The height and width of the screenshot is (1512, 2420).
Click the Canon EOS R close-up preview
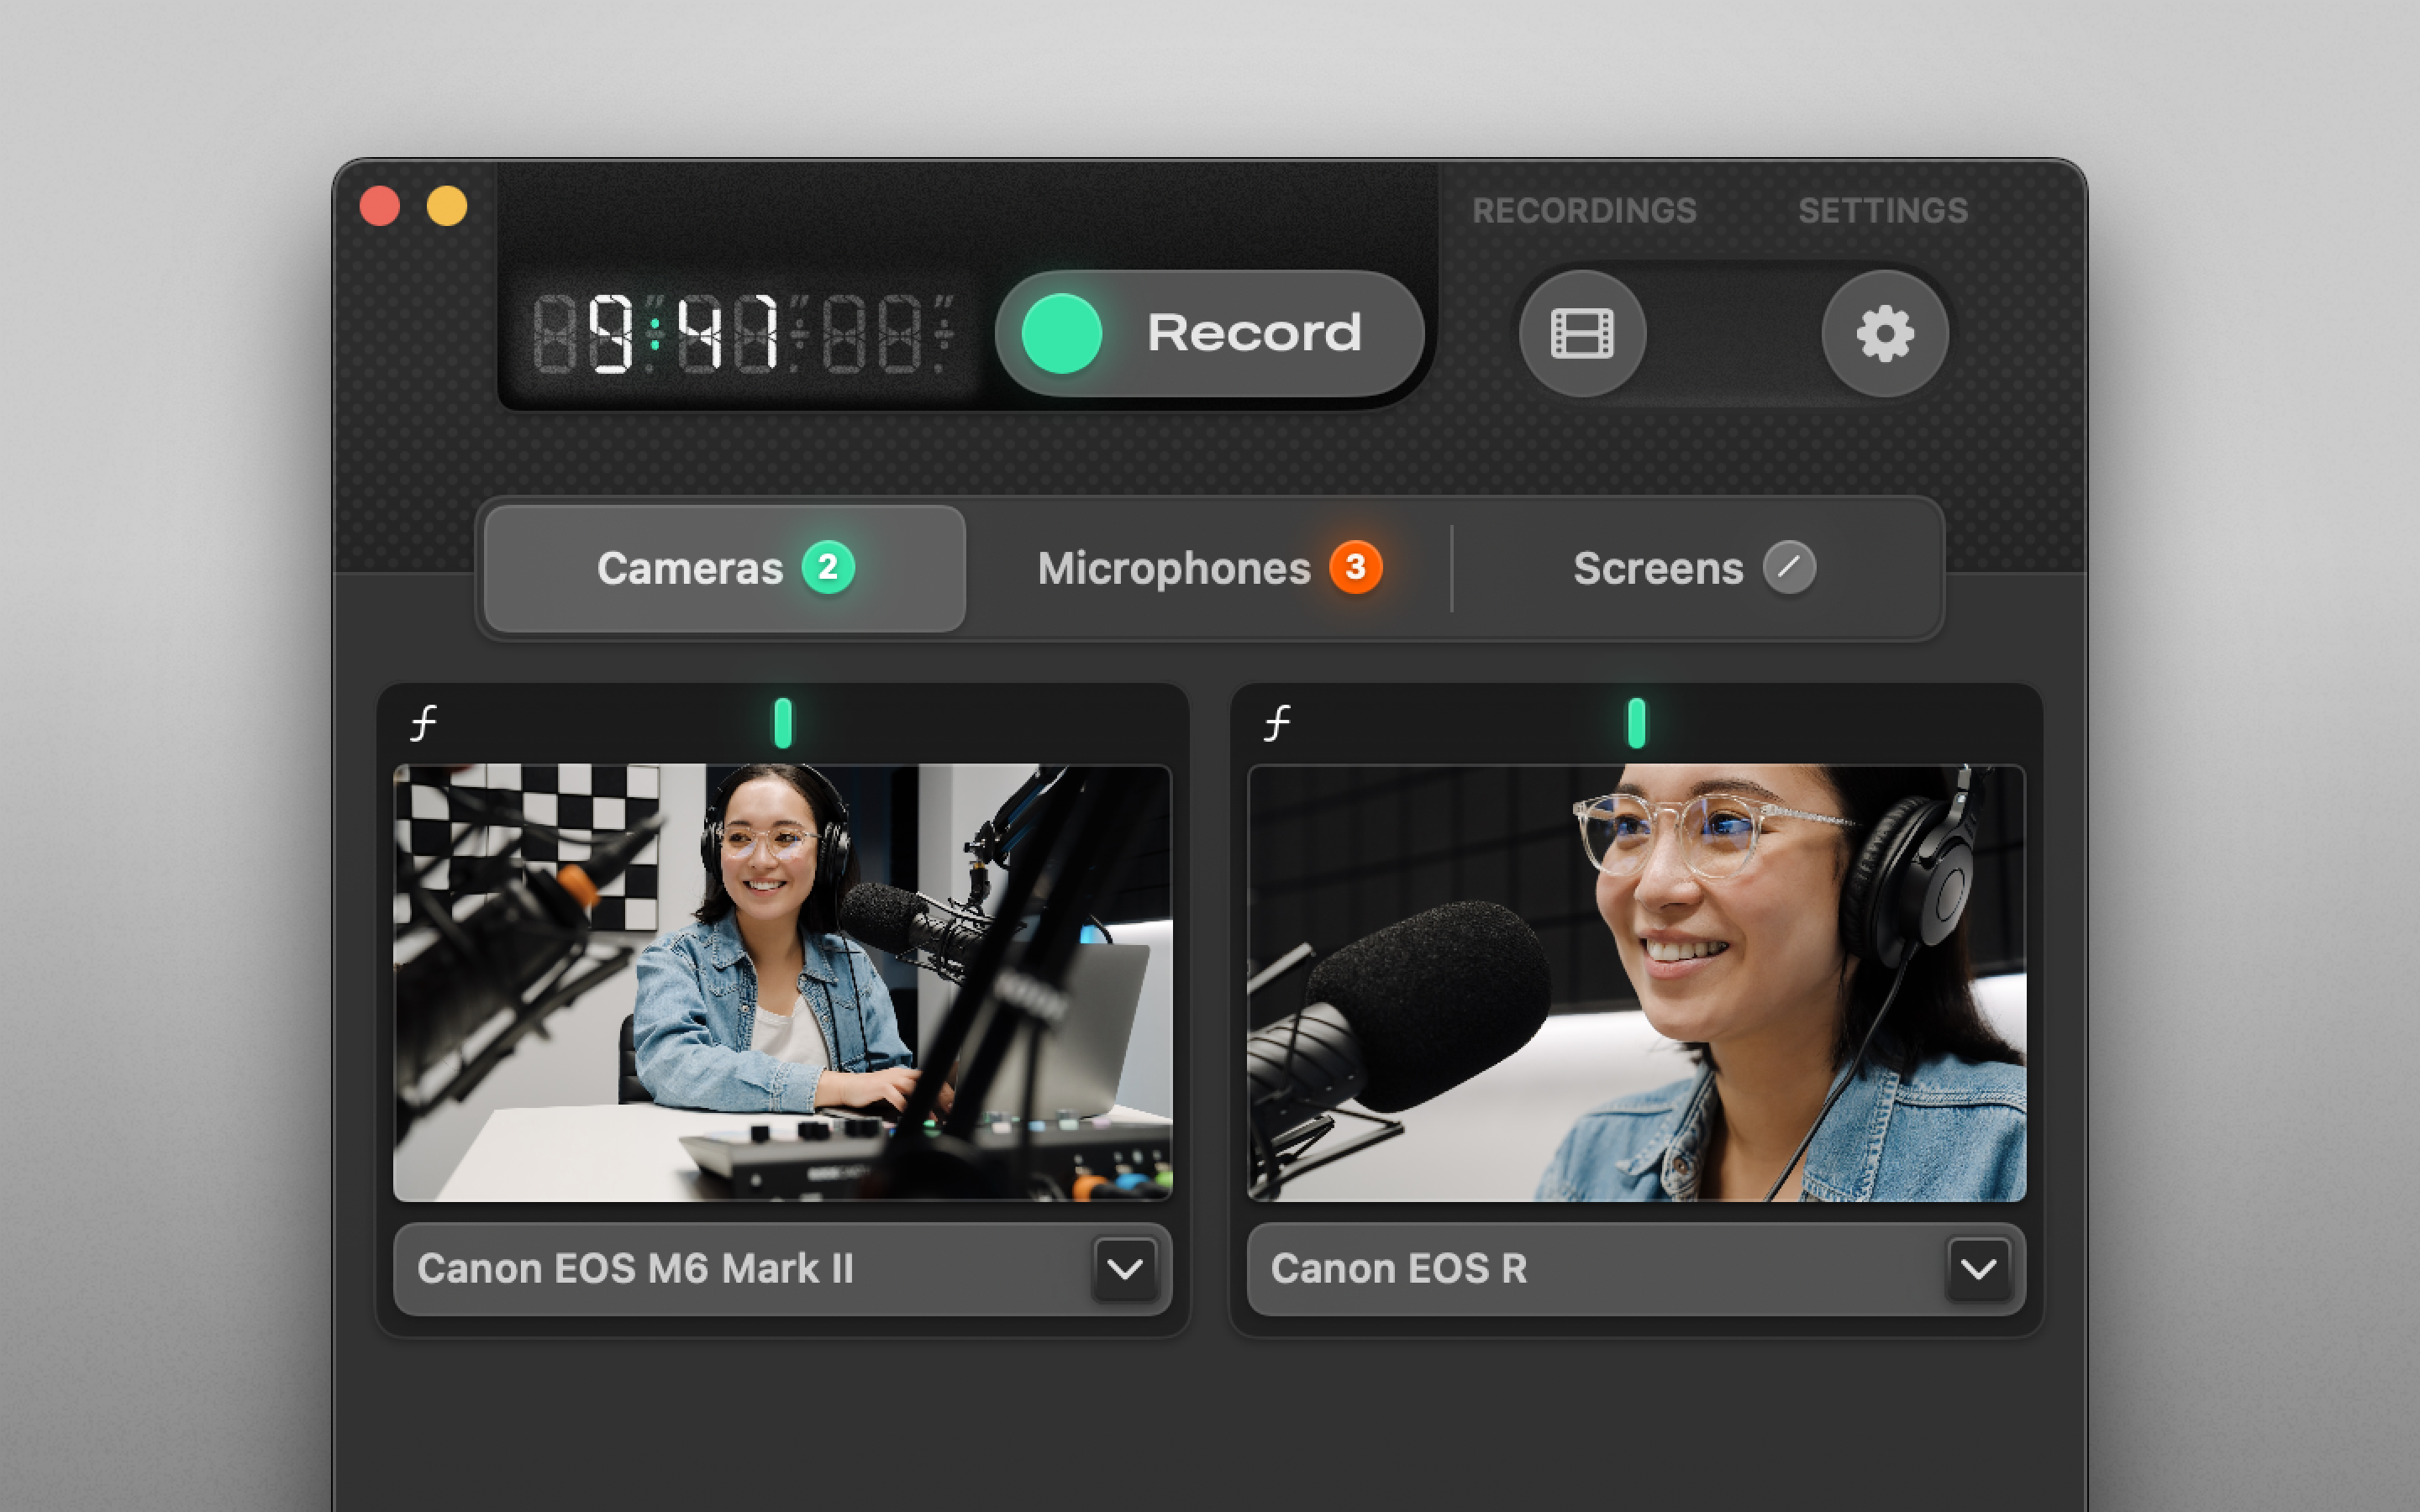[1636, 982]
